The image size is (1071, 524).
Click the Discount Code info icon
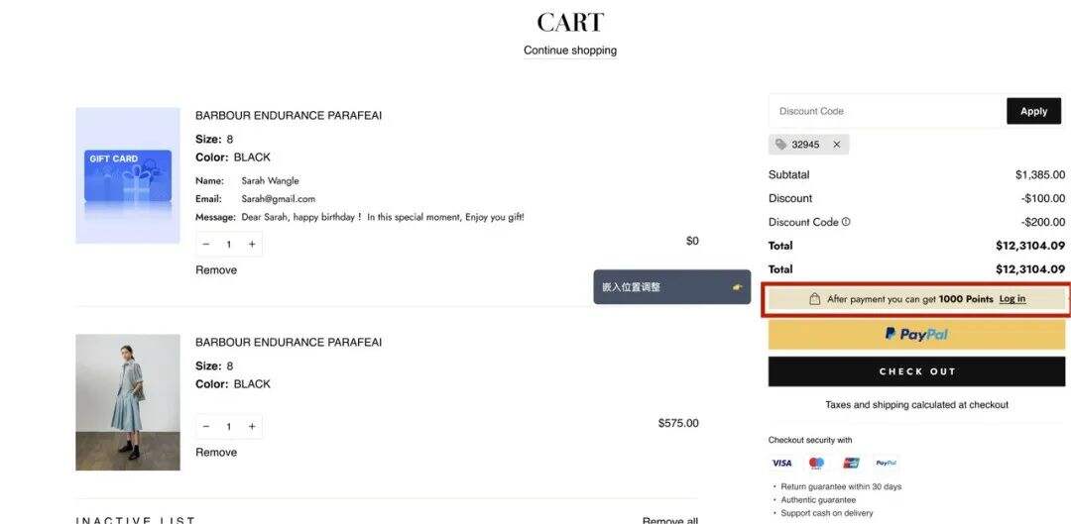[x=846, y=222]
